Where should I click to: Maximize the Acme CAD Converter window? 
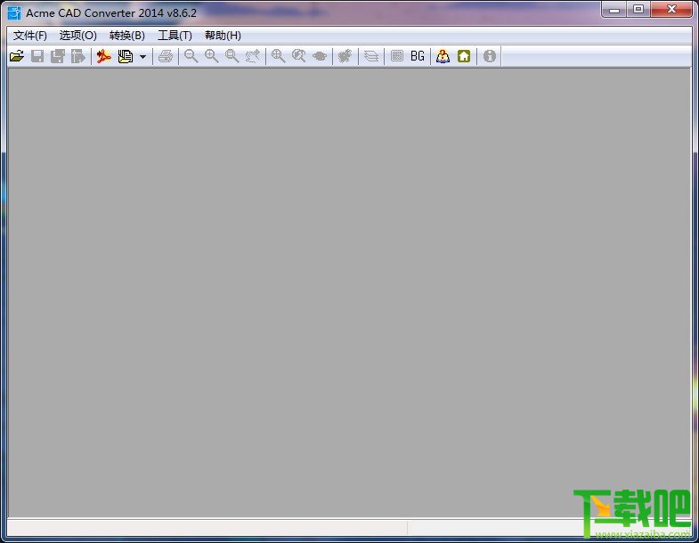638,9
